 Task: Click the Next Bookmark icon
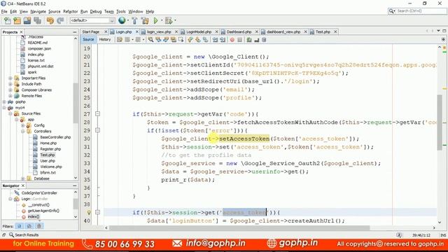pyautogui.click(x=197, y=40)
